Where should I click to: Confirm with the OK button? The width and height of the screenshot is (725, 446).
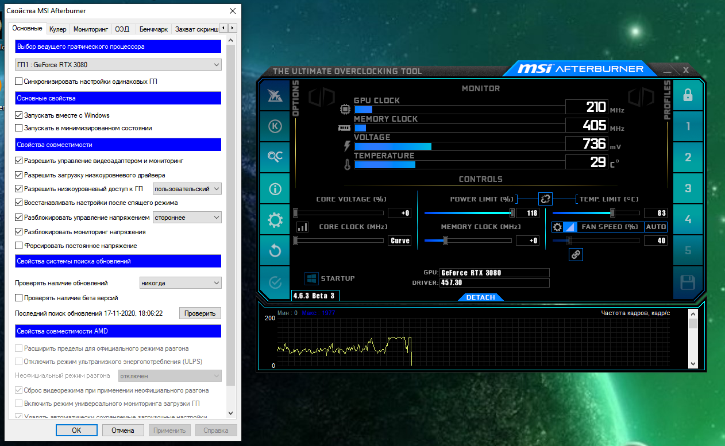pos(76,431)
